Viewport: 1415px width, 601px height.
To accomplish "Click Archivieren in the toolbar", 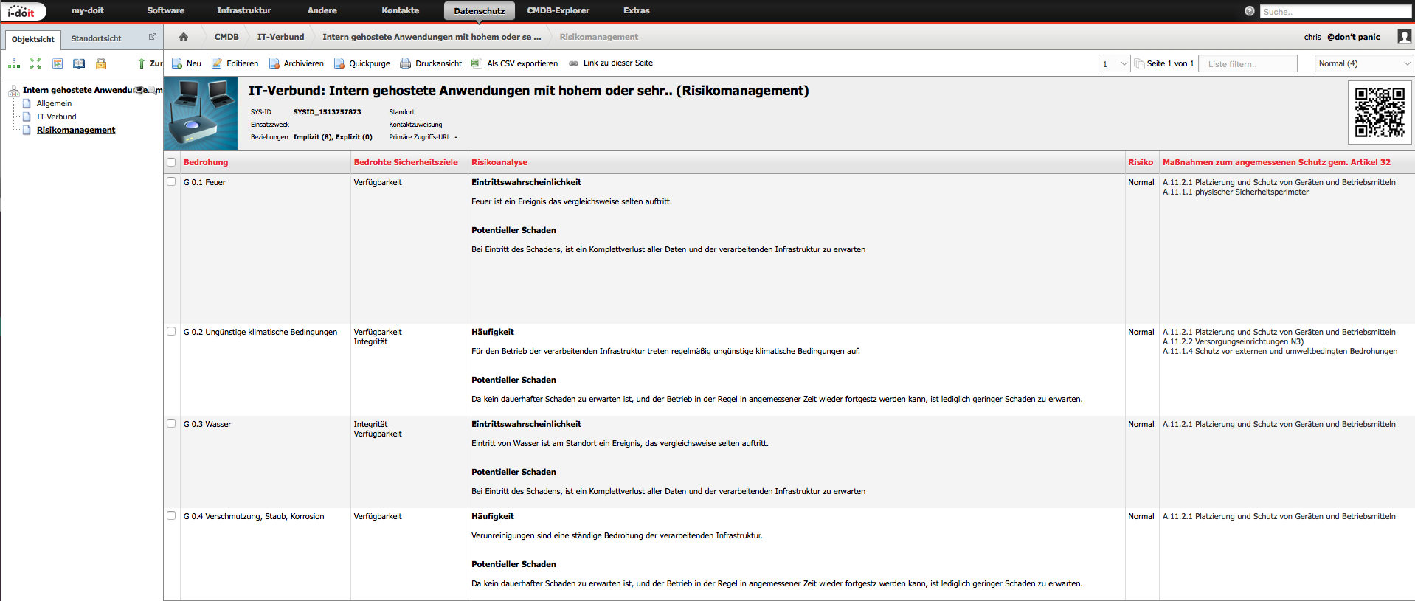I will tap(296, 63).
